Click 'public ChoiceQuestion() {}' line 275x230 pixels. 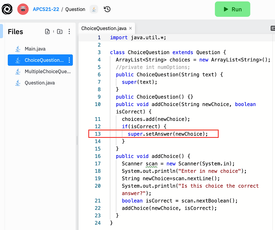pos(155,97)
